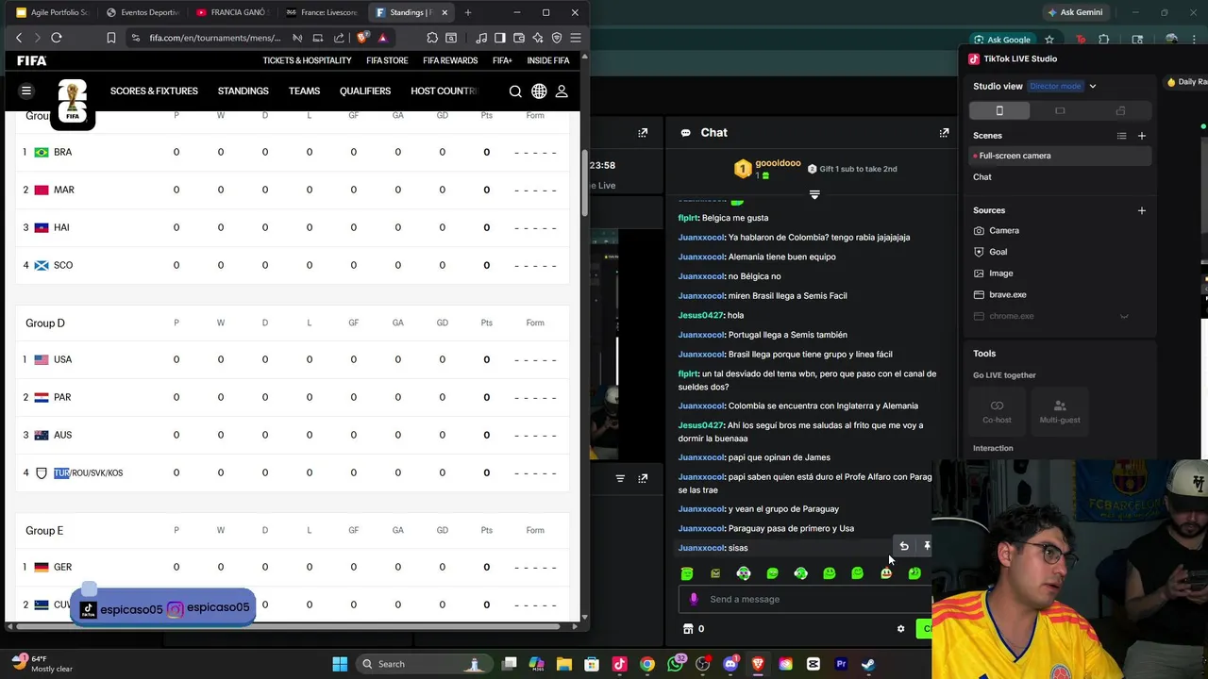Open the FIFA site hamburger menu
The height and width of the screenshot is (679, 1208).
[26, 91]
